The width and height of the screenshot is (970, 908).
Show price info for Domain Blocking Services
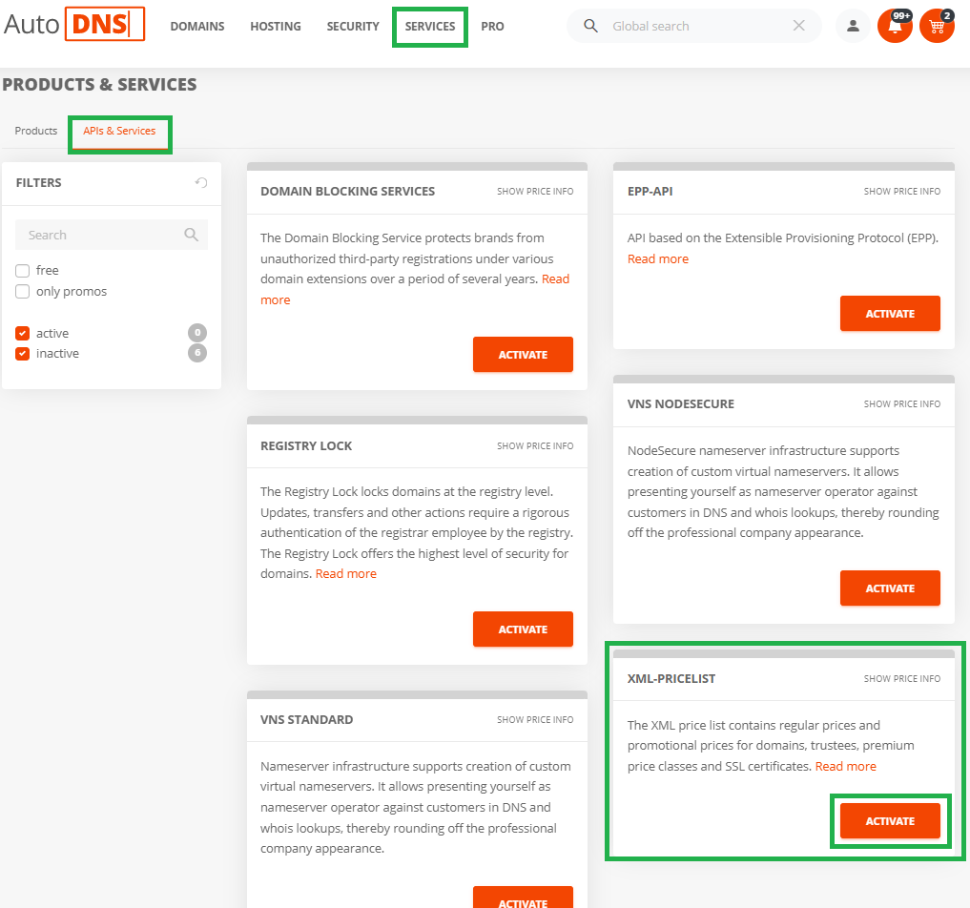[535, 192]
